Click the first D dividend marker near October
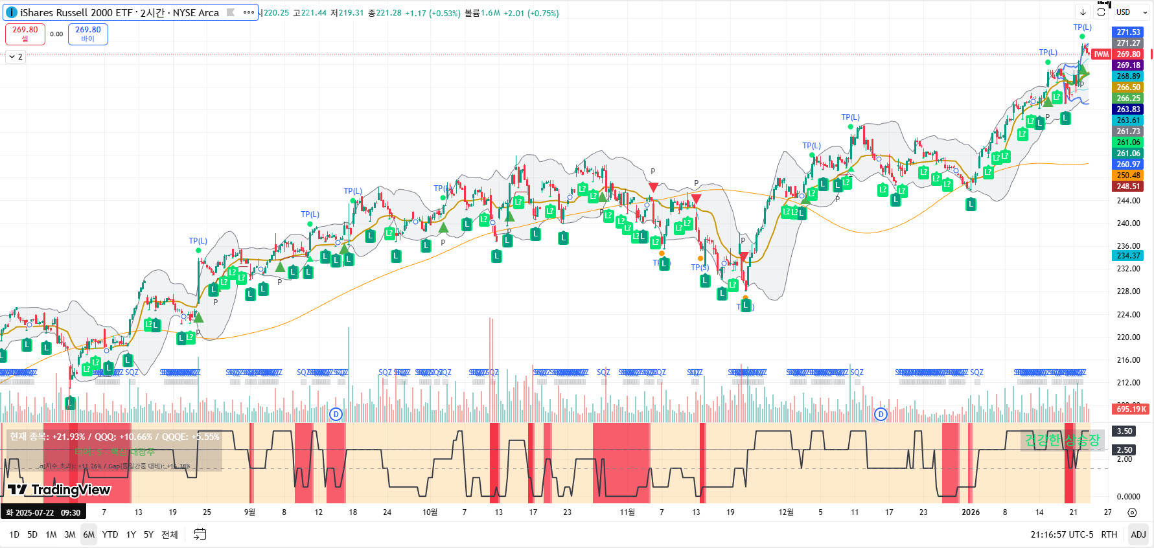1154x548 pixels. (x=336, y=414)
